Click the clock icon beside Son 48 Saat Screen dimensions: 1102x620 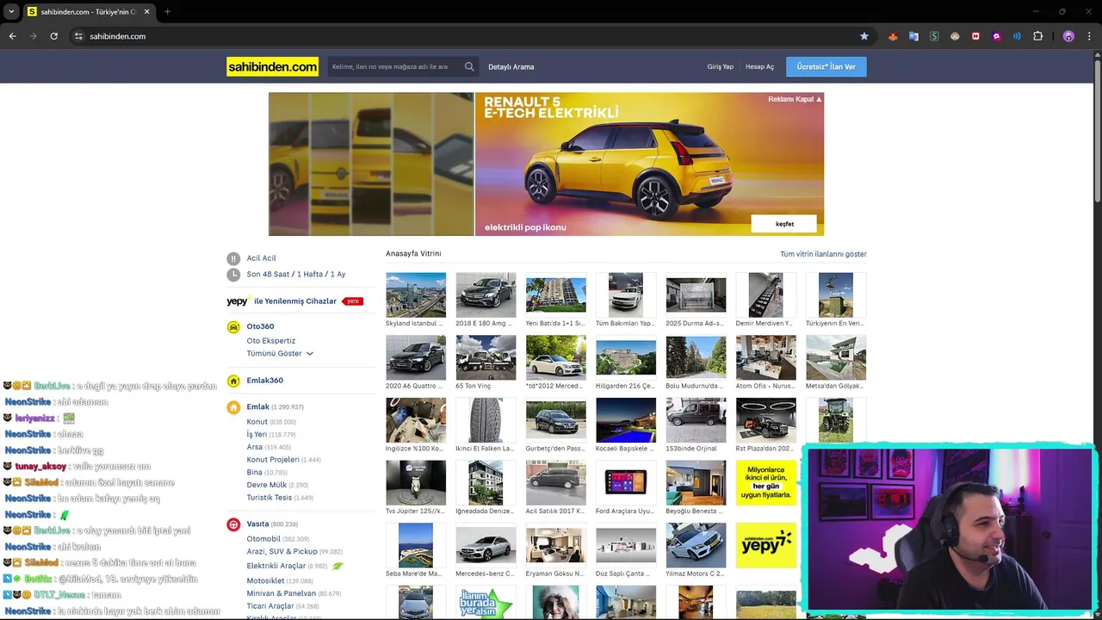[x=233, y=275]
